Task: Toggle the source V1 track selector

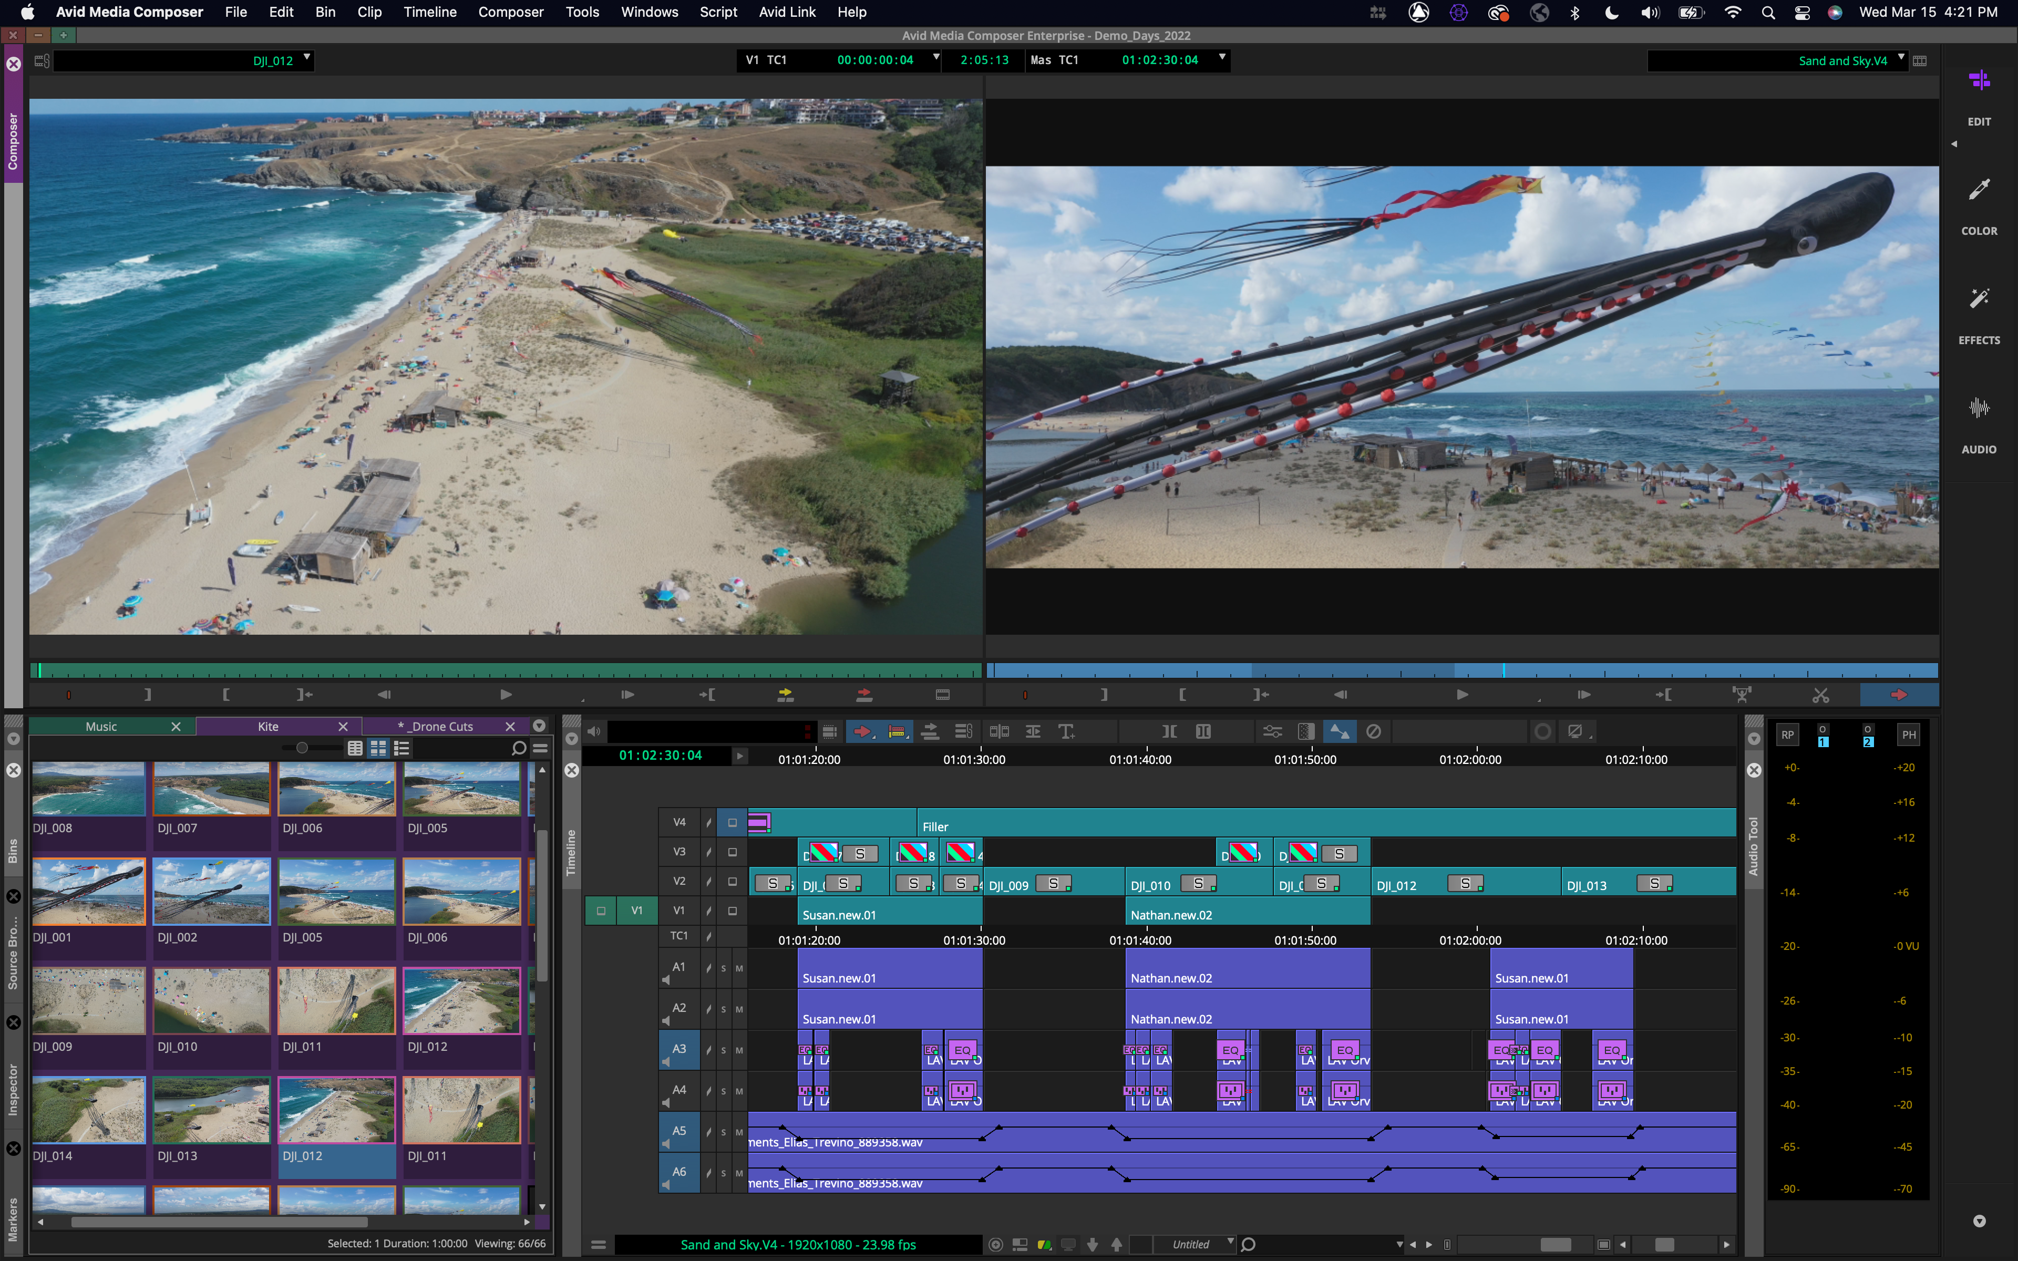Action: pyautogui.click(x=636, y=911)
